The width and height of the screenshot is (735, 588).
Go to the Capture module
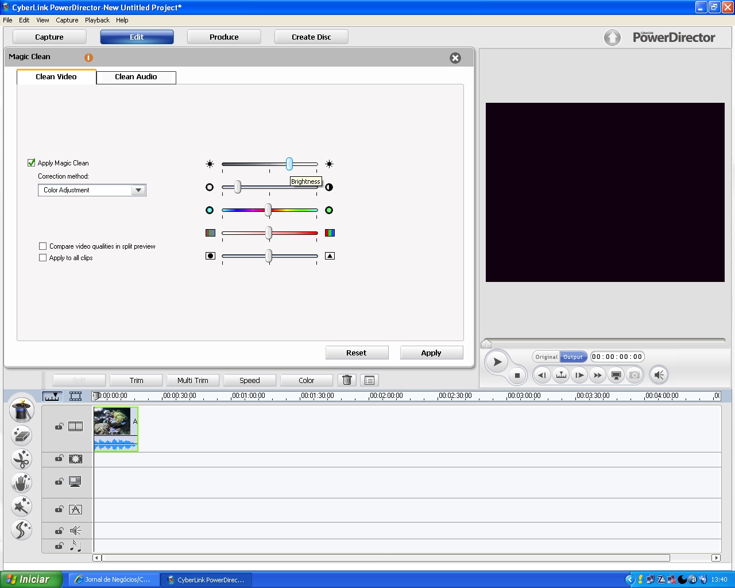point(49,37)
